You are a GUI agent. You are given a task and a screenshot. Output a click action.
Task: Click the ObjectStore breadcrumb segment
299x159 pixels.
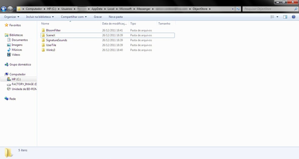200,9
